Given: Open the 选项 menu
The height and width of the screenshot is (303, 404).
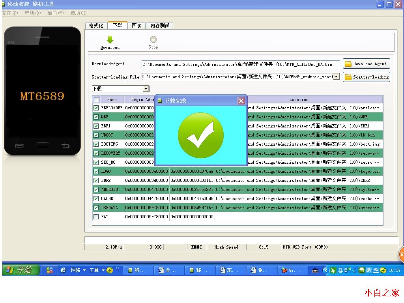Looking at the screenshot, I should click(x=32, y=13).
